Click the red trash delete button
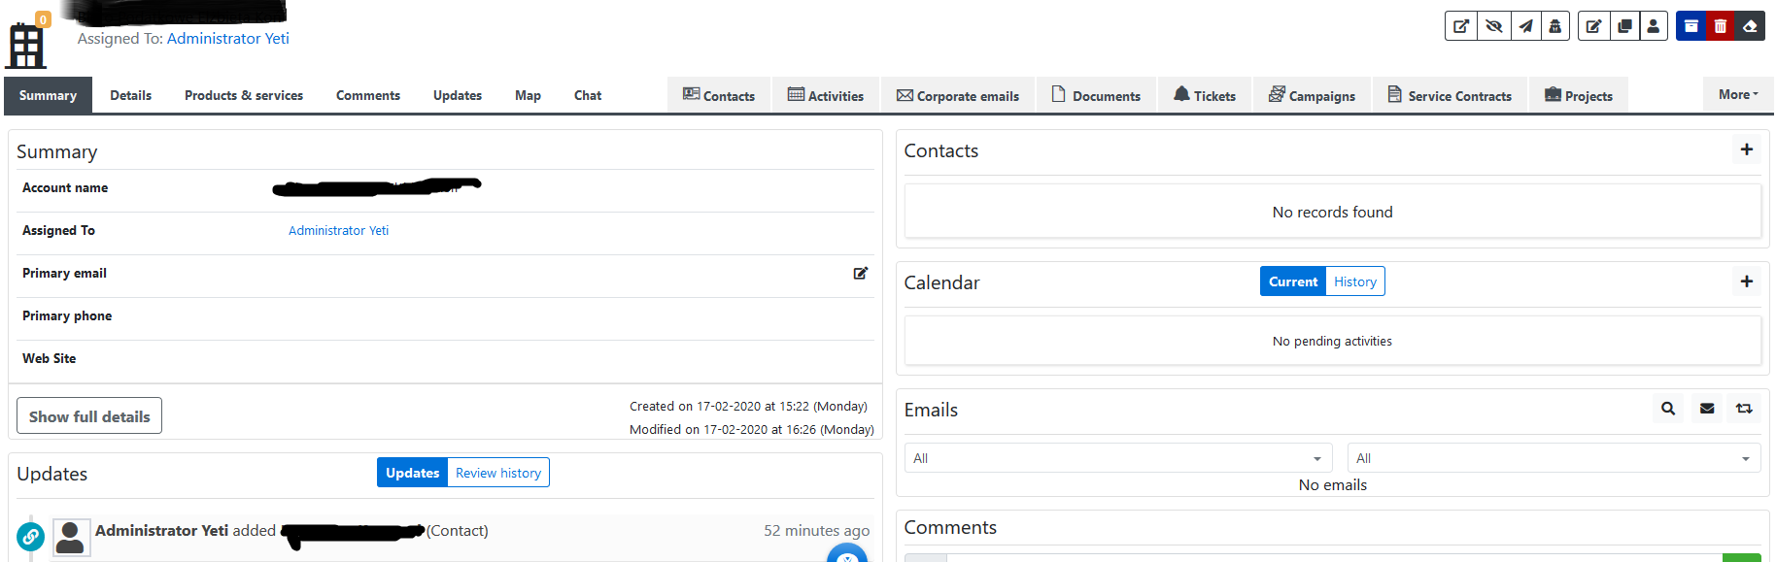 click(x=1721, y=26)
